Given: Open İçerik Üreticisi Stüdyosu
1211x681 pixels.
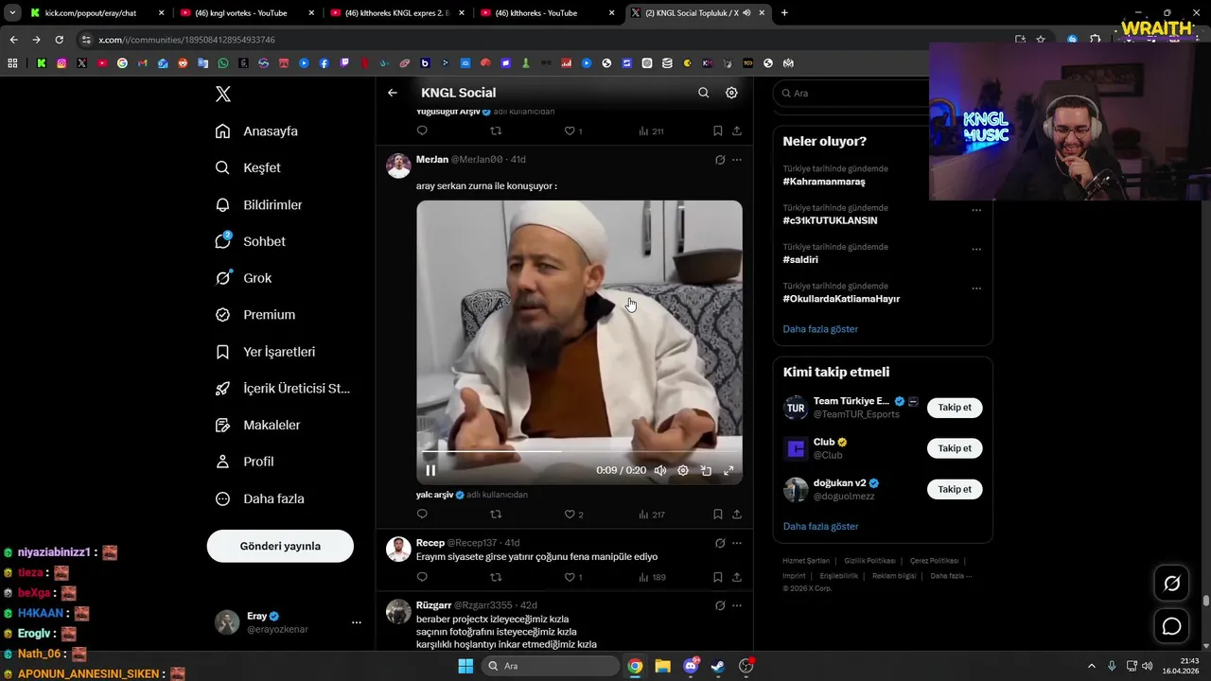Looking at the screenshot, I should coord(282,388).
